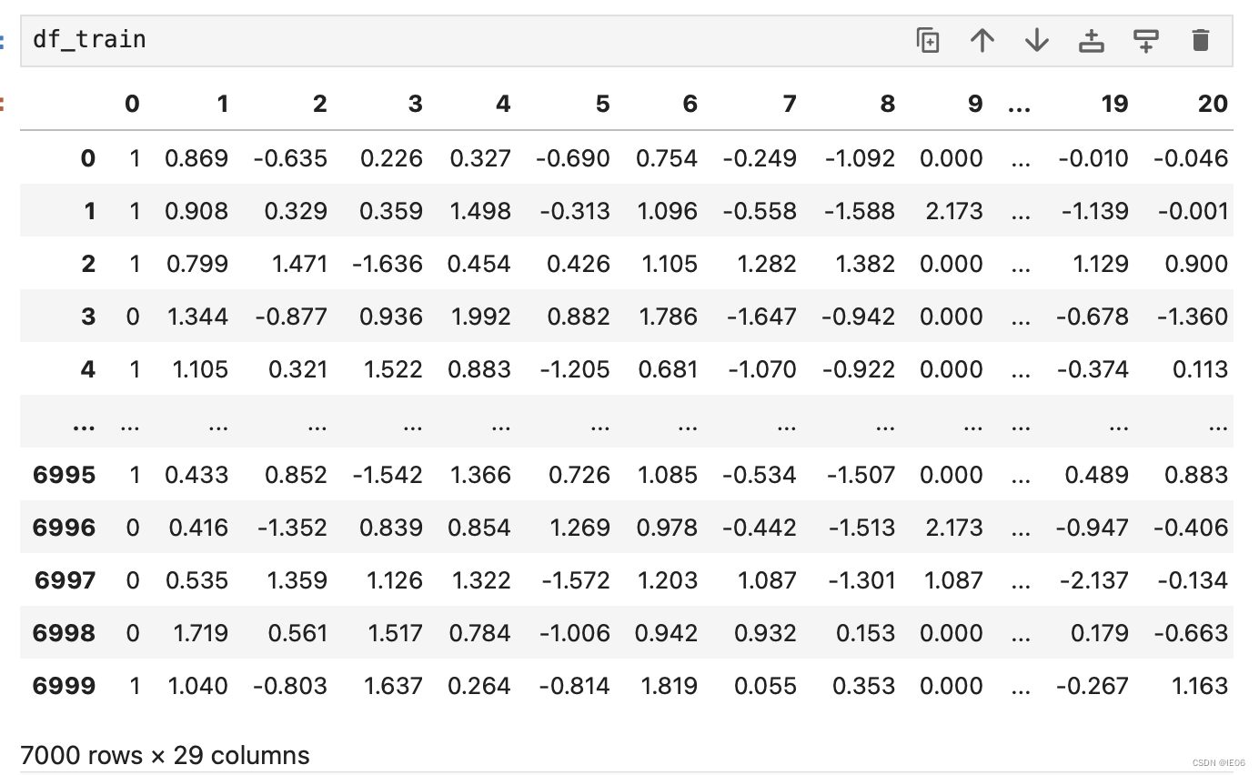Image resolution: width=1259 pixels, height=775 pixels.
Task: Click the value -0.947
Action: pyautogui.click(x=1093, y=528)
